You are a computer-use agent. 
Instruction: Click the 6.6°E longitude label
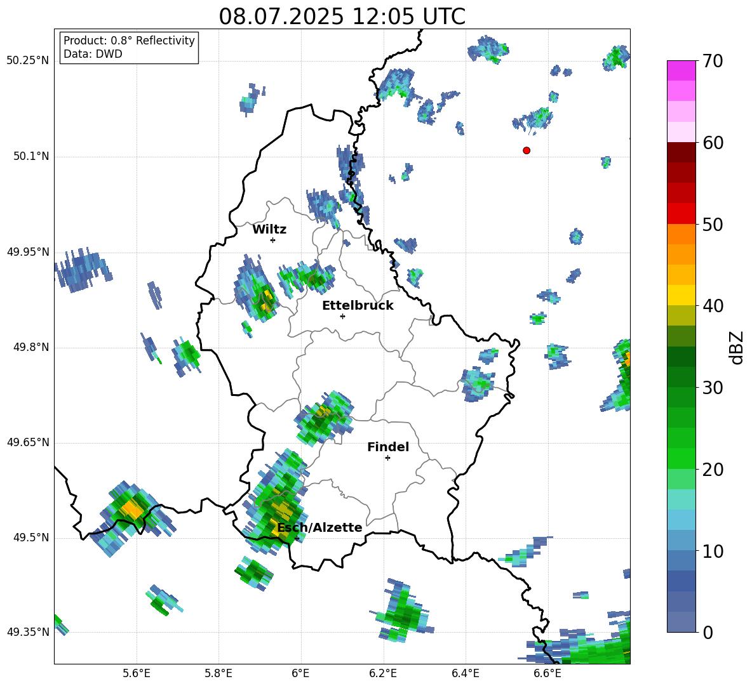tap(547, 673)
